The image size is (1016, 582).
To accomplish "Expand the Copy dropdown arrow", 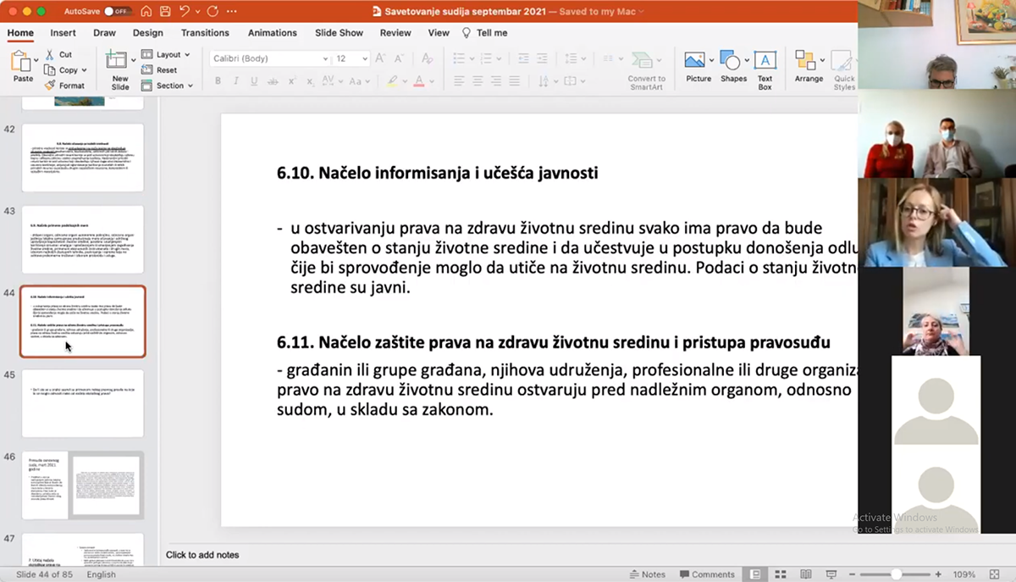I will (x=85, y=70).
